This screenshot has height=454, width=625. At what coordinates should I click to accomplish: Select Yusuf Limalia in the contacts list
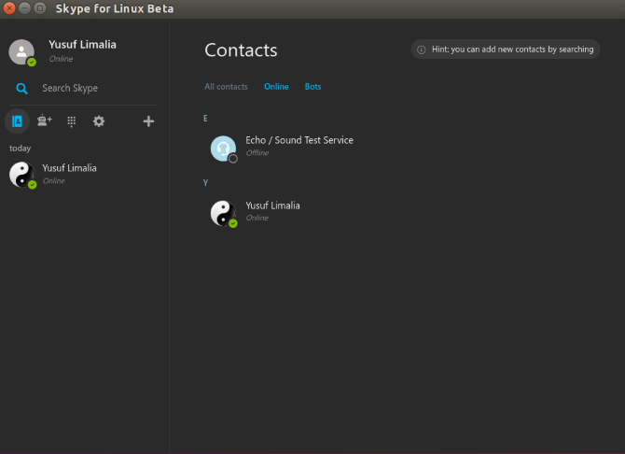tap(256, 213)
